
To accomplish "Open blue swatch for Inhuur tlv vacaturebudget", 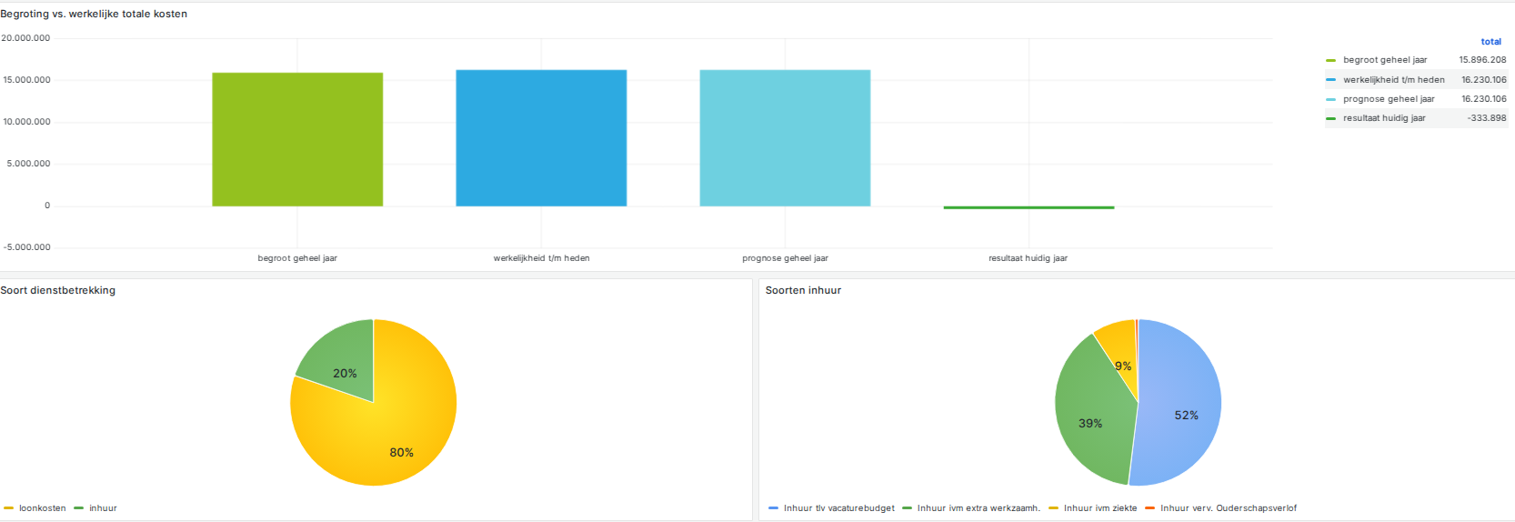I will pos(773,508).
